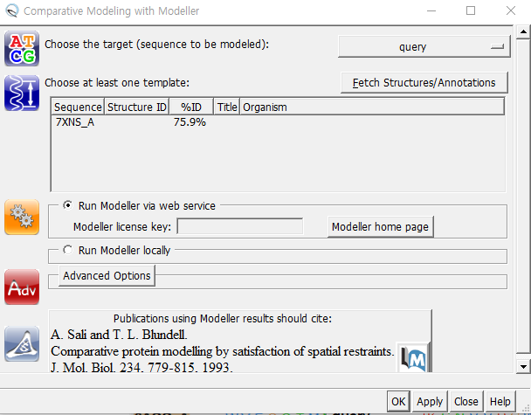Maximize the Comparative Modeling window
This screenshot has width=531, height=415.
471,10
